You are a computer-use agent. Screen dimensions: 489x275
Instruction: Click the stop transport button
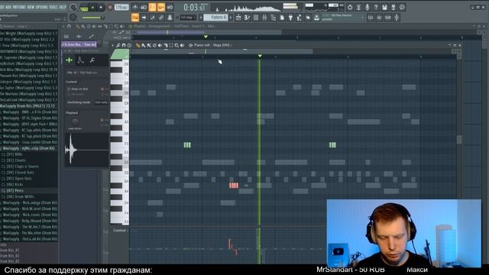click(101, 7)
